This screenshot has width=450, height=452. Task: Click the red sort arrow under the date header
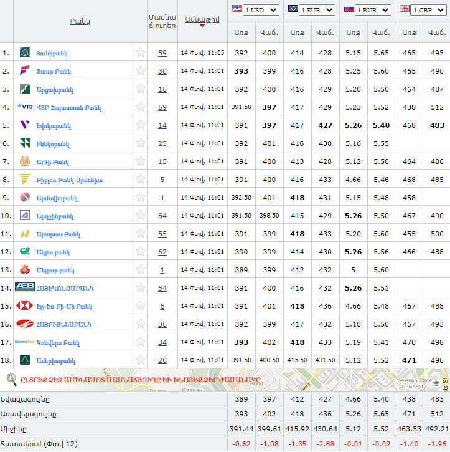202,26
